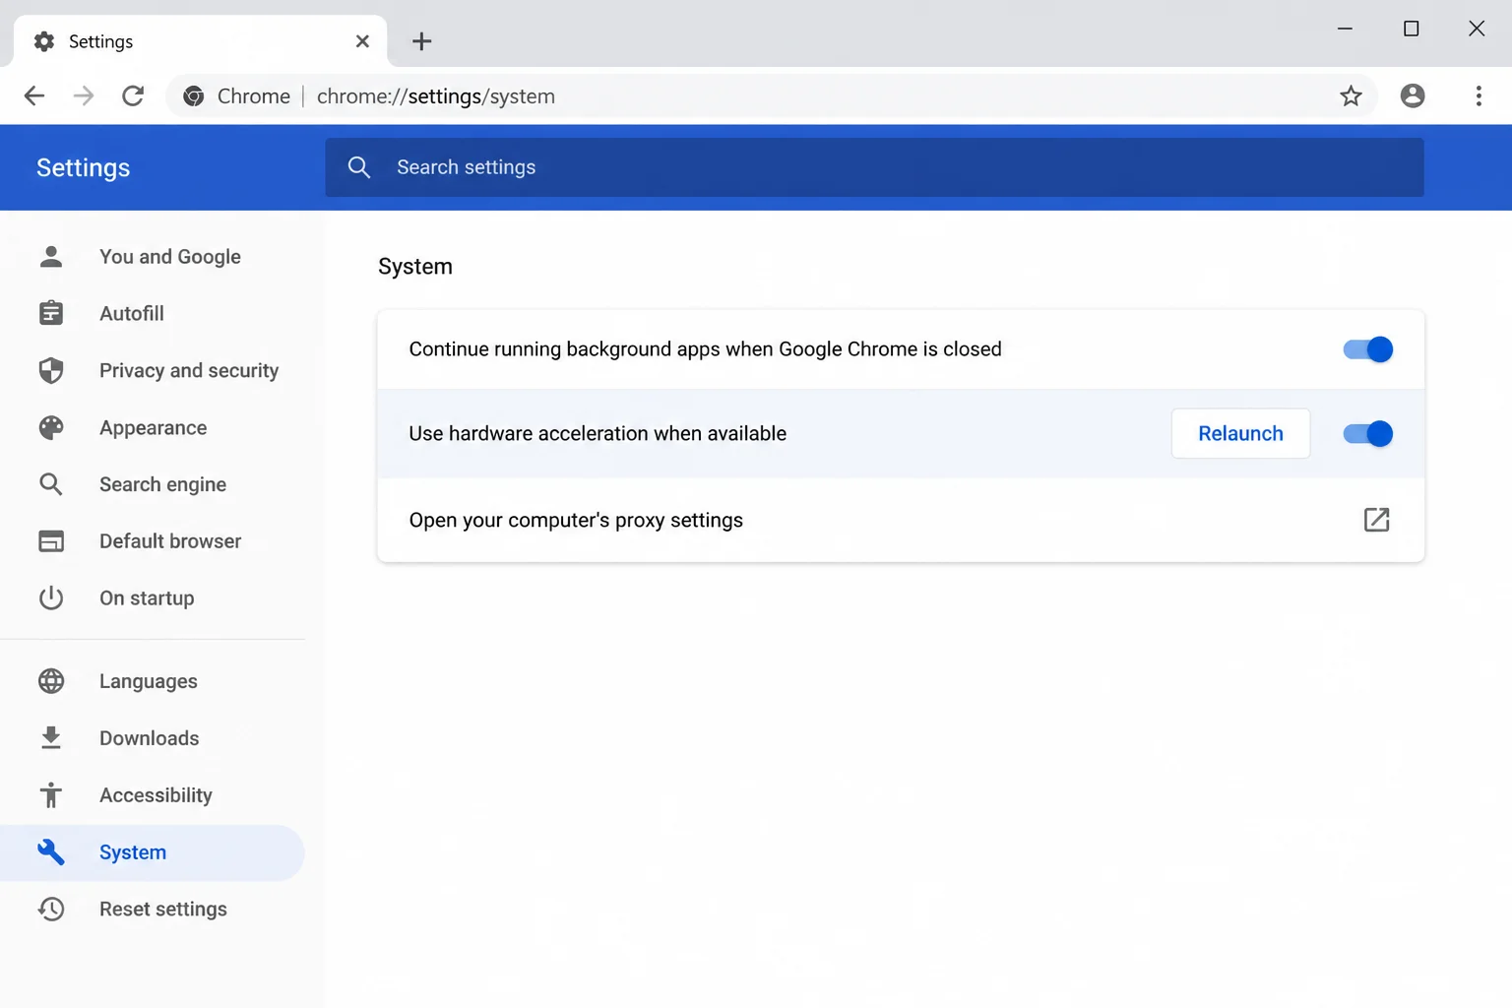Click the System section heading

tap(415, 267)
